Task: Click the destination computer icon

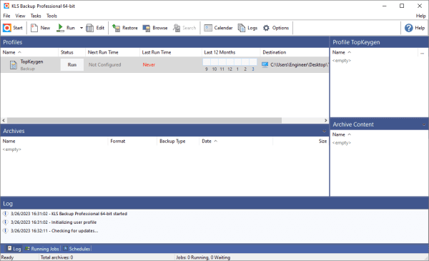Action: pos(265,64)
